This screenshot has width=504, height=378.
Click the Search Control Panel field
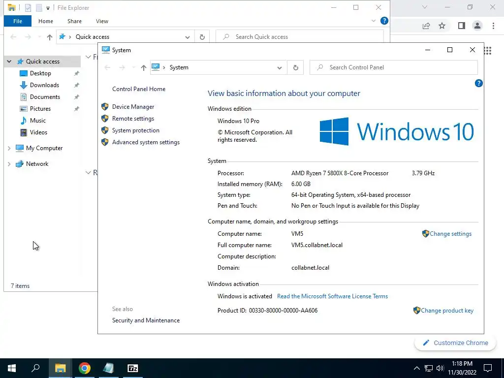[x=393, y=67]
